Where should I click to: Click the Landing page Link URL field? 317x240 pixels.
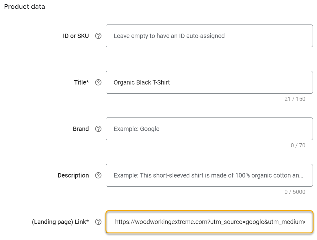click(x=209, y=222)
